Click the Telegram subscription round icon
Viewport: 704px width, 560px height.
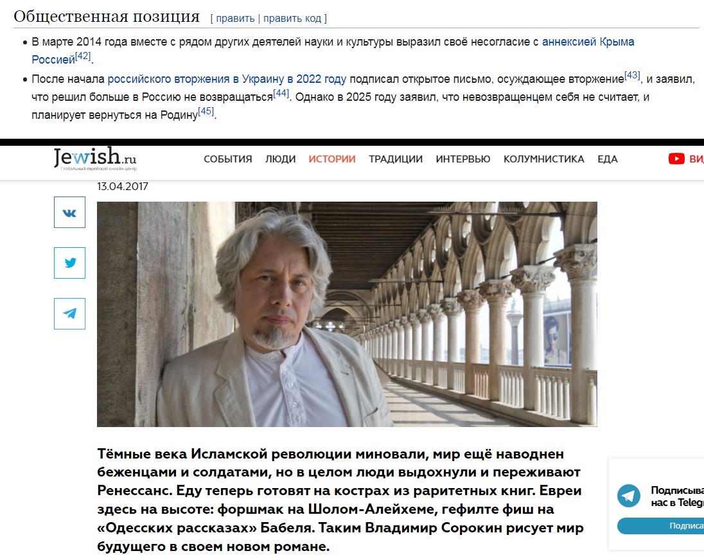click(x=629, y=495)
